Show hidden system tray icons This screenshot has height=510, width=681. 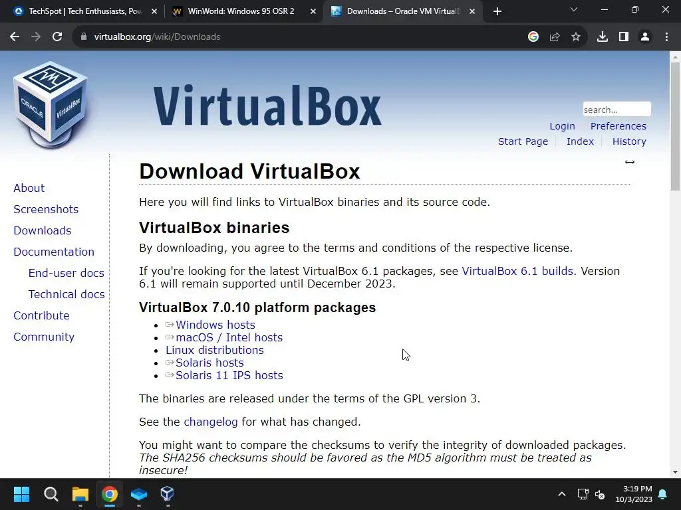(561, 494)
